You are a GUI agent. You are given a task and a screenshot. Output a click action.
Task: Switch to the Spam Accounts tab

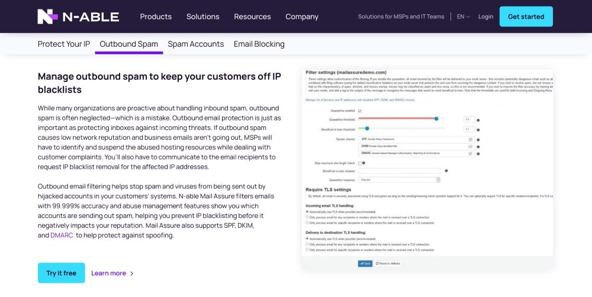pyautogui.click(x=195, y=44)
